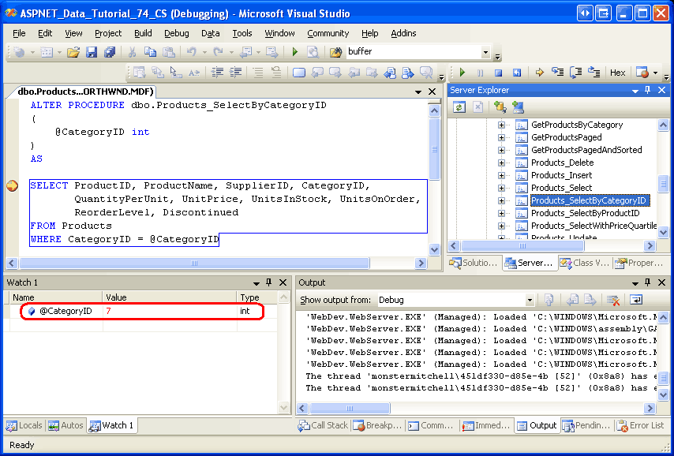Open the buffer find combo box dropdown
This screenshot has width=674, height=456.
coord(485,52)
